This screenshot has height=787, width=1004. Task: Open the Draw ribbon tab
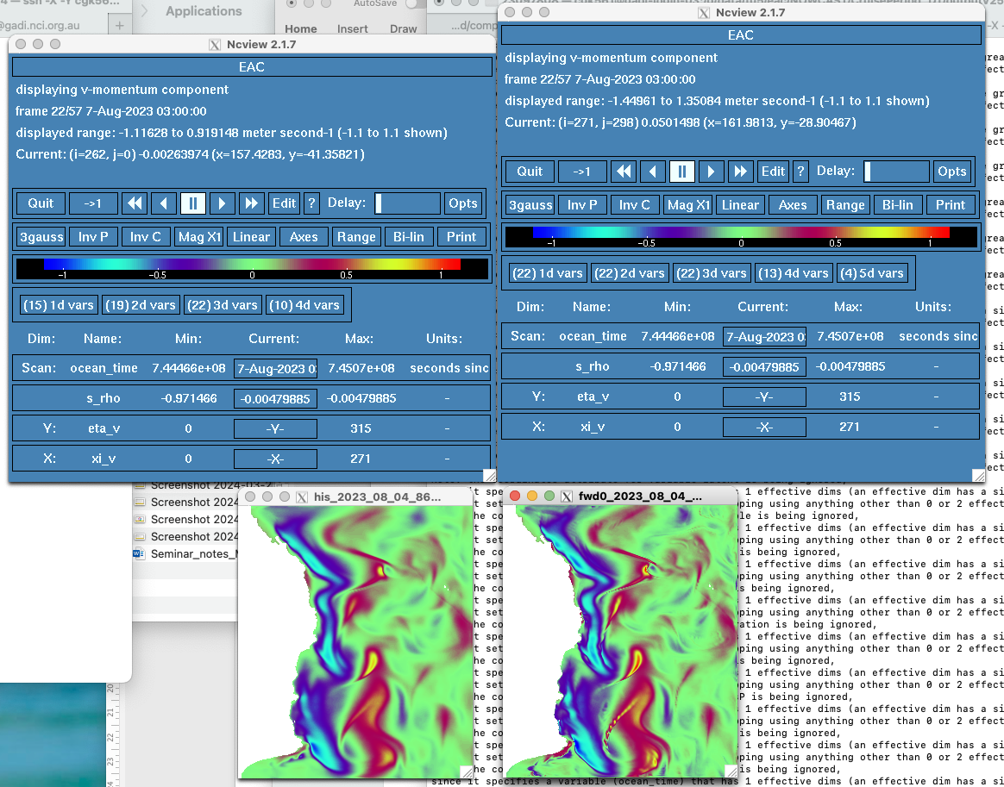[x=403, y=28]
